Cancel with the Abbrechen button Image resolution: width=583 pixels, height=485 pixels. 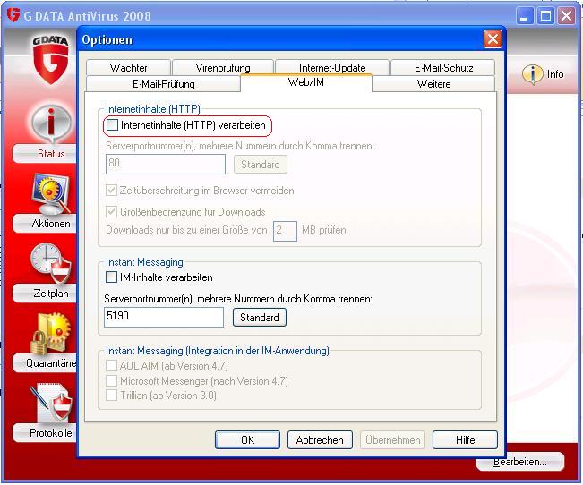tap(320, 440)
